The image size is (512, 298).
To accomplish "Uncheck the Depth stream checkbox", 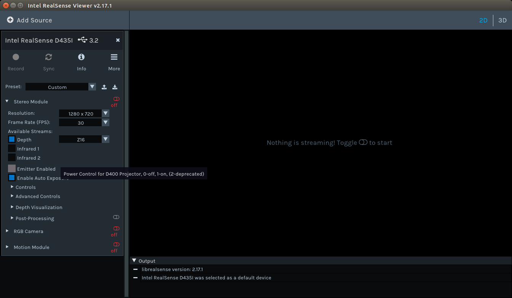I will pos(12,139).
